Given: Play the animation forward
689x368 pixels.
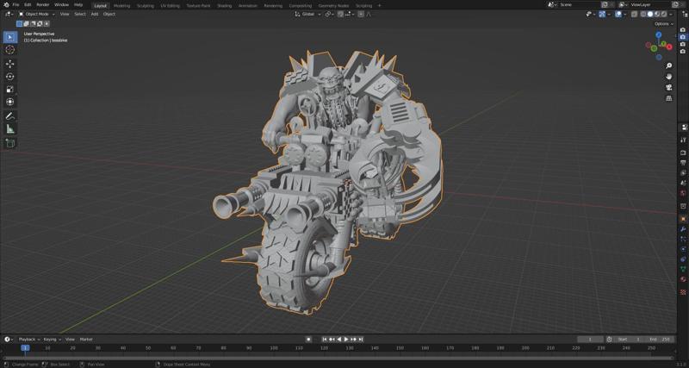Looking at the screenshot, I should 346,340.
